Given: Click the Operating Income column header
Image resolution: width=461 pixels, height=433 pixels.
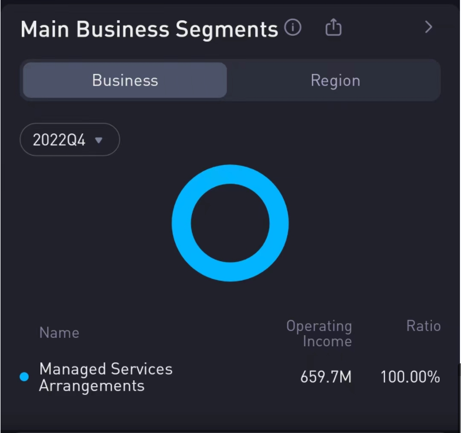Looking at the screenshot, I should point(319,334).
